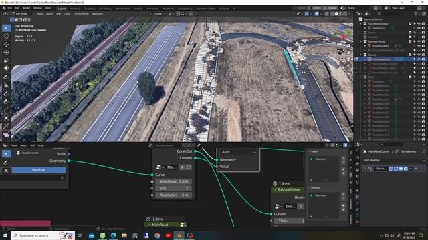
Task: Toggle exclude checkbox for GeometryNode collection
Action: [x=410, y=41]
